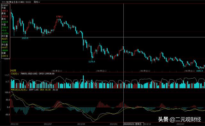This screenshot has height=126, width=205.
Task: Expand the MACD(12,26,9) indicator dropdown
Action: tap(19, 90)
